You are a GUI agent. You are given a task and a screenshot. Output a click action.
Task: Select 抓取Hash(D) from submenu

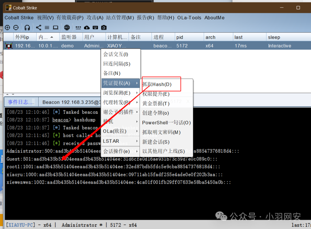167,84
